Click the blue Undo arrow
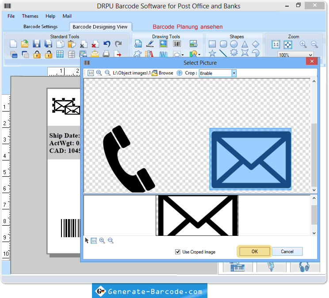Viewport: 329px width, 298px height. tap(107, 44)
